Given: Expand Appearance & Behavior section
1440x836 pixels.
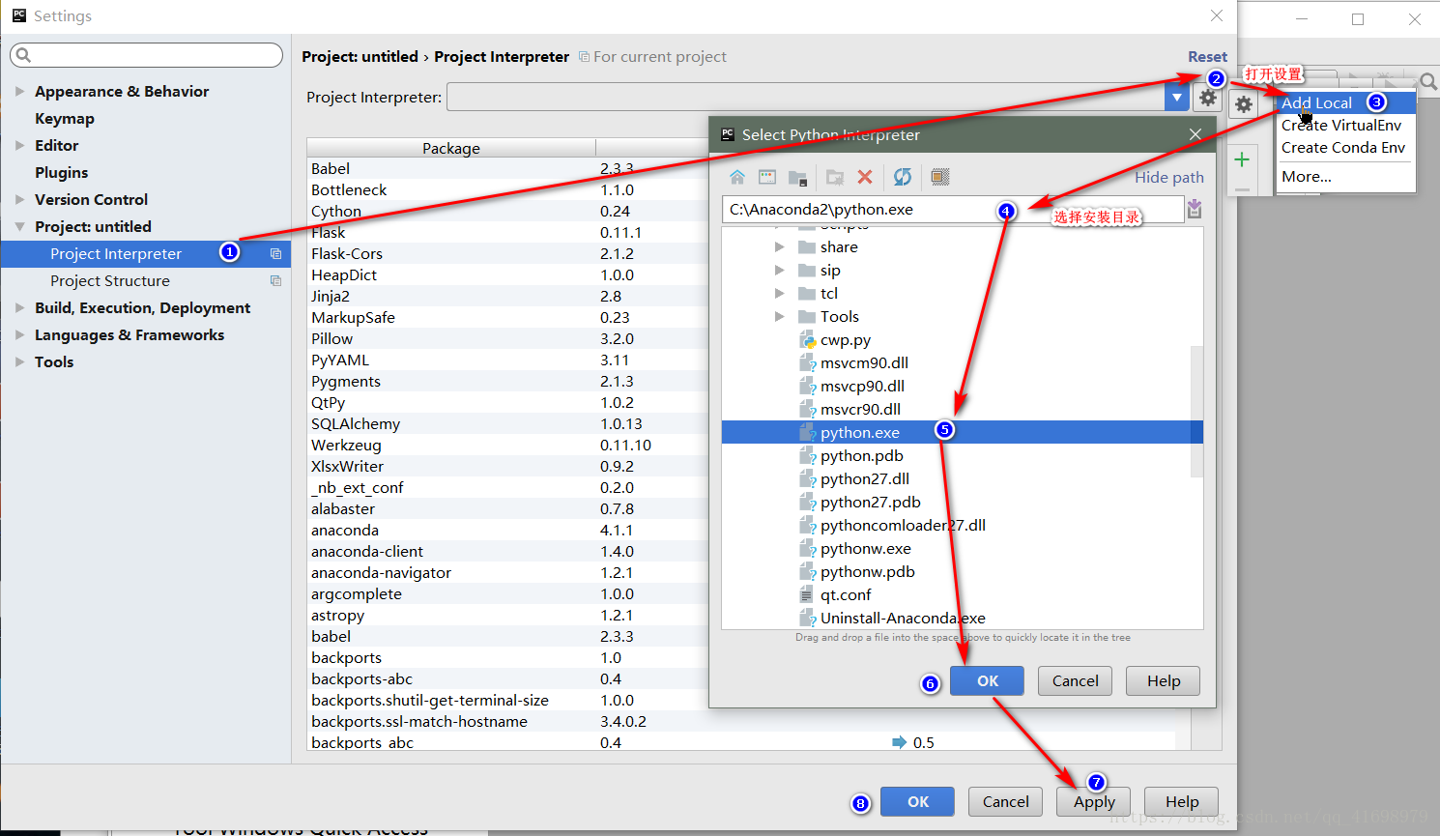Looking at the screenshot, I should point(19,91).
